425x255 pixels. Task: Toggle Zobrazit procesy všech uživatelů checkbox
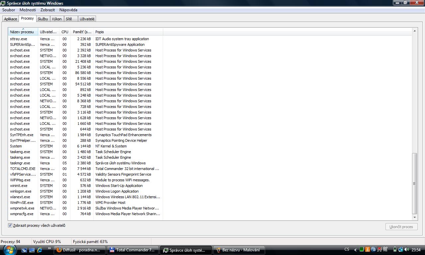click(10, 225)
